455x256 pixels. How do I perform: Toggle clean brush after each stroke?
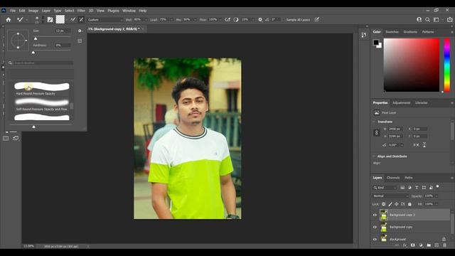(81, 20)
